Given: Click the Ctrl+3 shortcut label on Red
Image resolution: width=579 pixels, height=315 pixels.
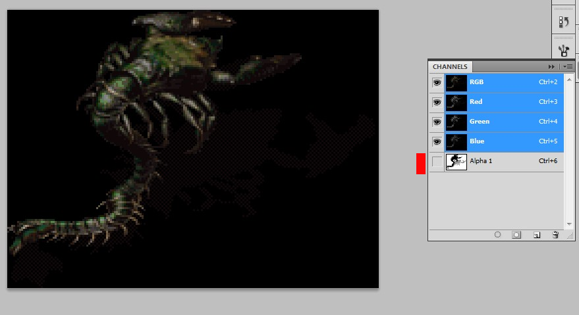Looking at the screenshot, I should coord(548,102).
